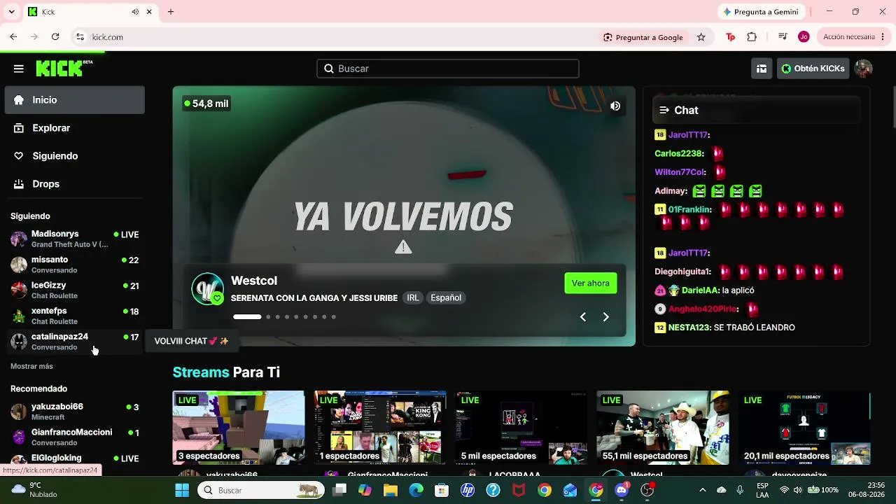896x504 pixels.
Task: Open catalinapaz24 followed channel
Action: (x=75, y=342)
